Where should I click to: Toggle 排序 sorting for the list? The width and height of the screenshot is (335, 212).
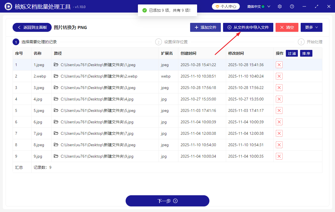306,53
